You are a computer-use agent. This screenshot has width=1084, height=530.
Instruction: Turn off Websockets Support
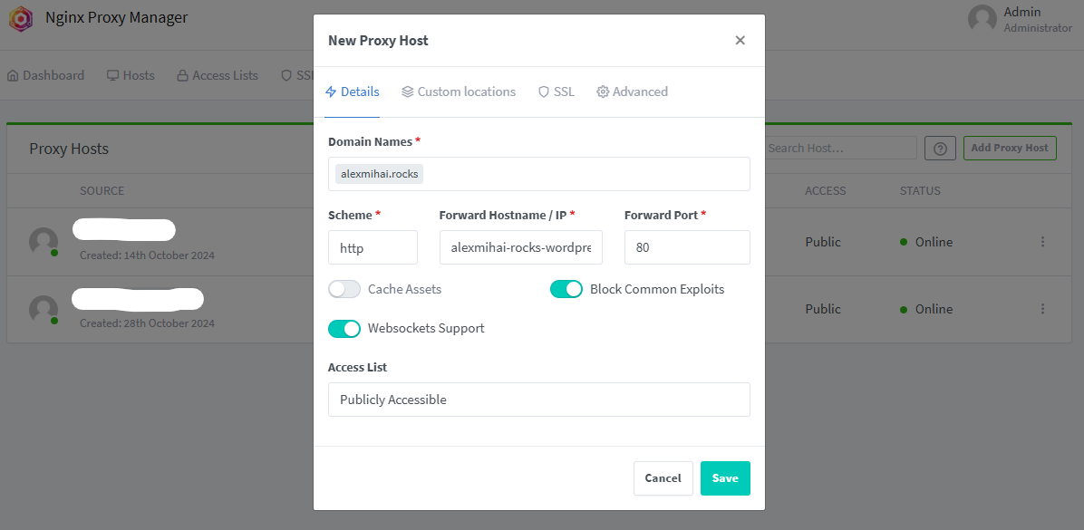(344, 328)
